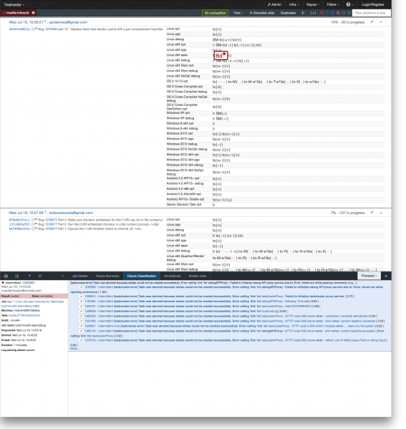Open the Wed Jul 19, 10:30:21 push link
406x429 pixels.
26,22
